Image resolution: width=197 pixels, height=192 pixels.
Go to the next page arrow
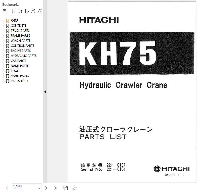click(x=46, y=188)
